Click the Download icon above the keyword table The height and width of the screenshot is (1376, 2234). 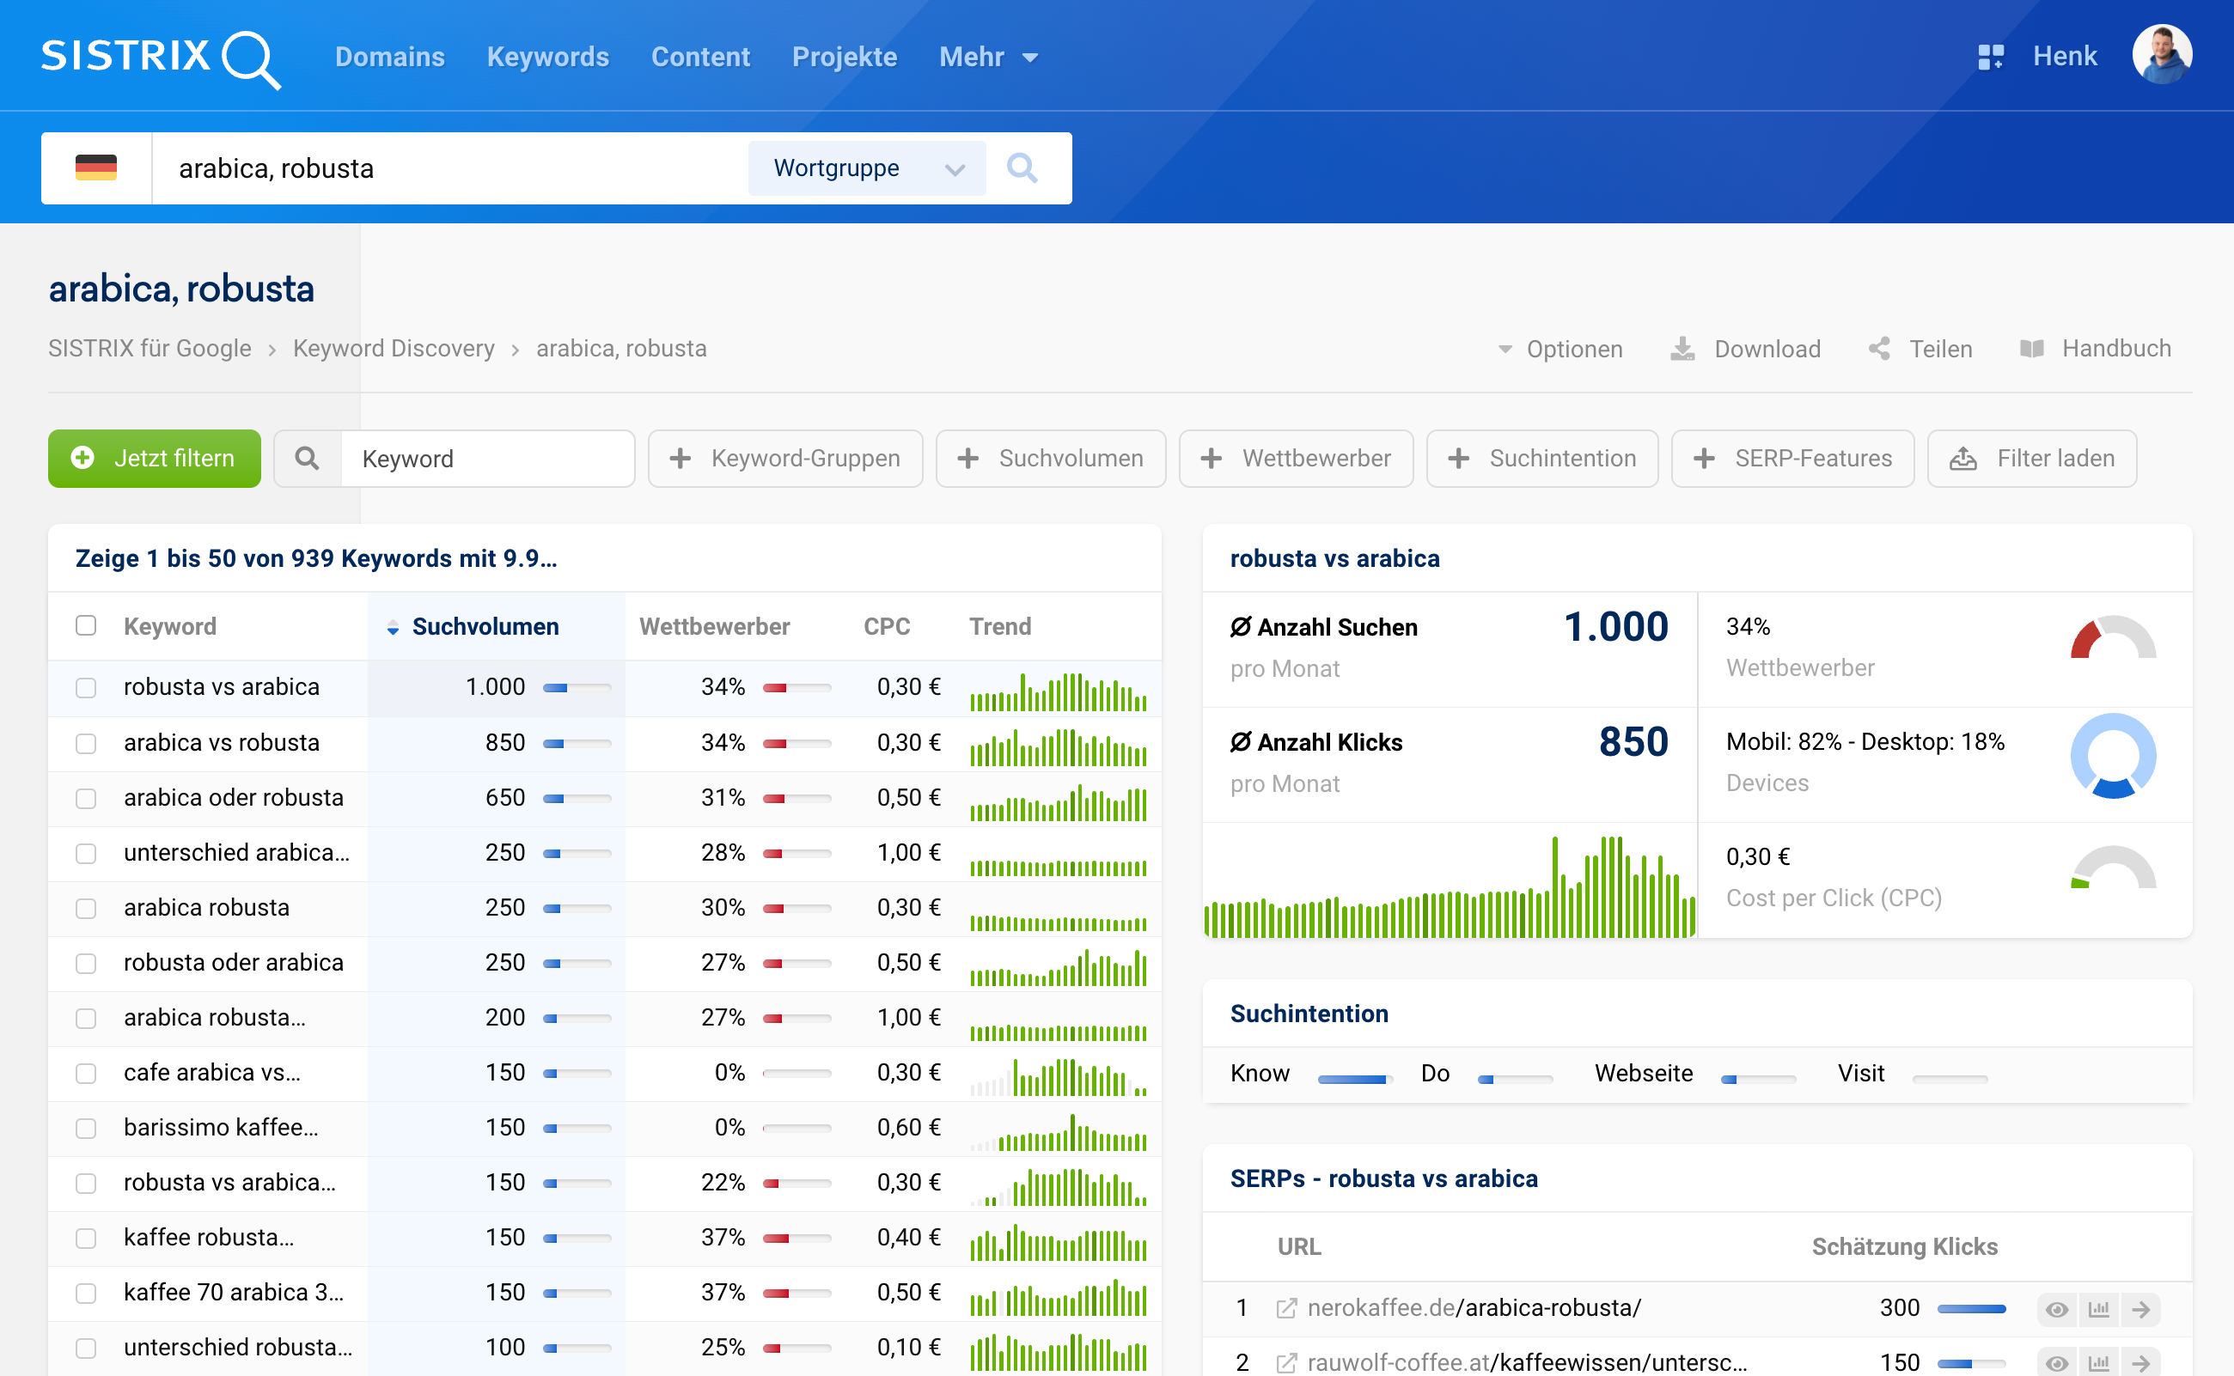pos(1683,349)
